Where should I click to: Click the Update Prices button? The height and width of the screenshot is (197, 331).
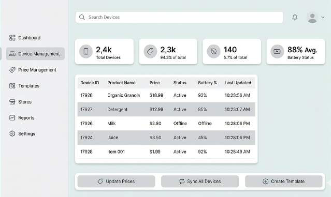coord(117,181)
